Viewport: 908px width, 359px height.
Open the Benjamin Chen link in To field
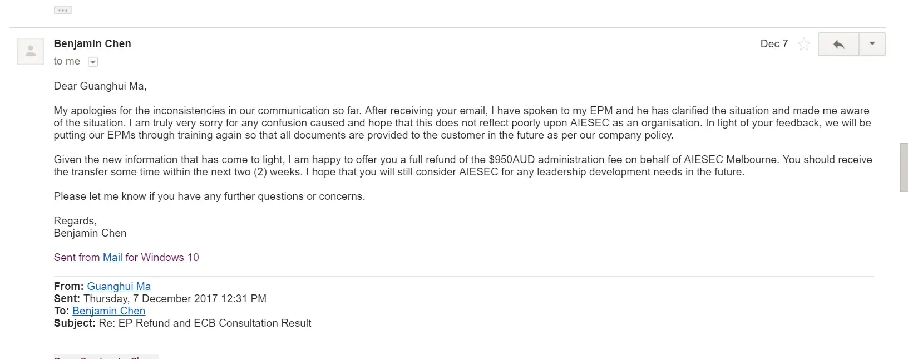(x=108, y=311)
